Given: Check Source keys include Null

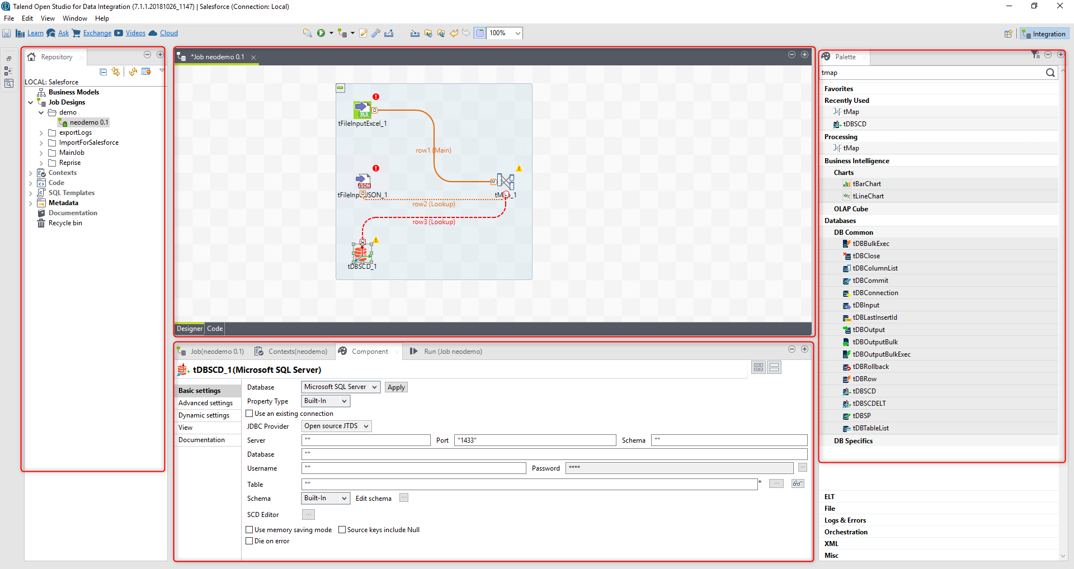Looking at the screenshot, I should pos(342,530).
